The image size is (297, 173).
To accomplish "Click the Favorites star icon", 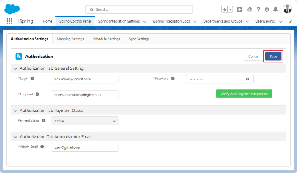I will pyautogui.click(x=224, y=9).
